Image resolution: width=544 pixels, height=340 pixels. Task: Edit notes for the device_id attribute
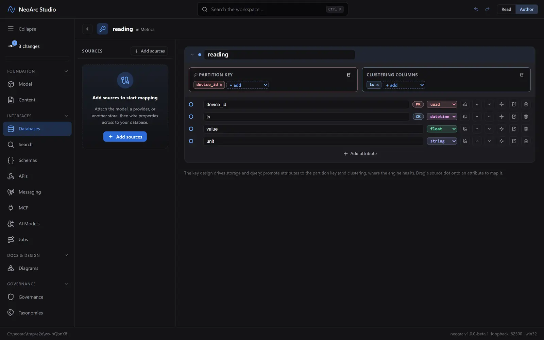coord(514,104)
